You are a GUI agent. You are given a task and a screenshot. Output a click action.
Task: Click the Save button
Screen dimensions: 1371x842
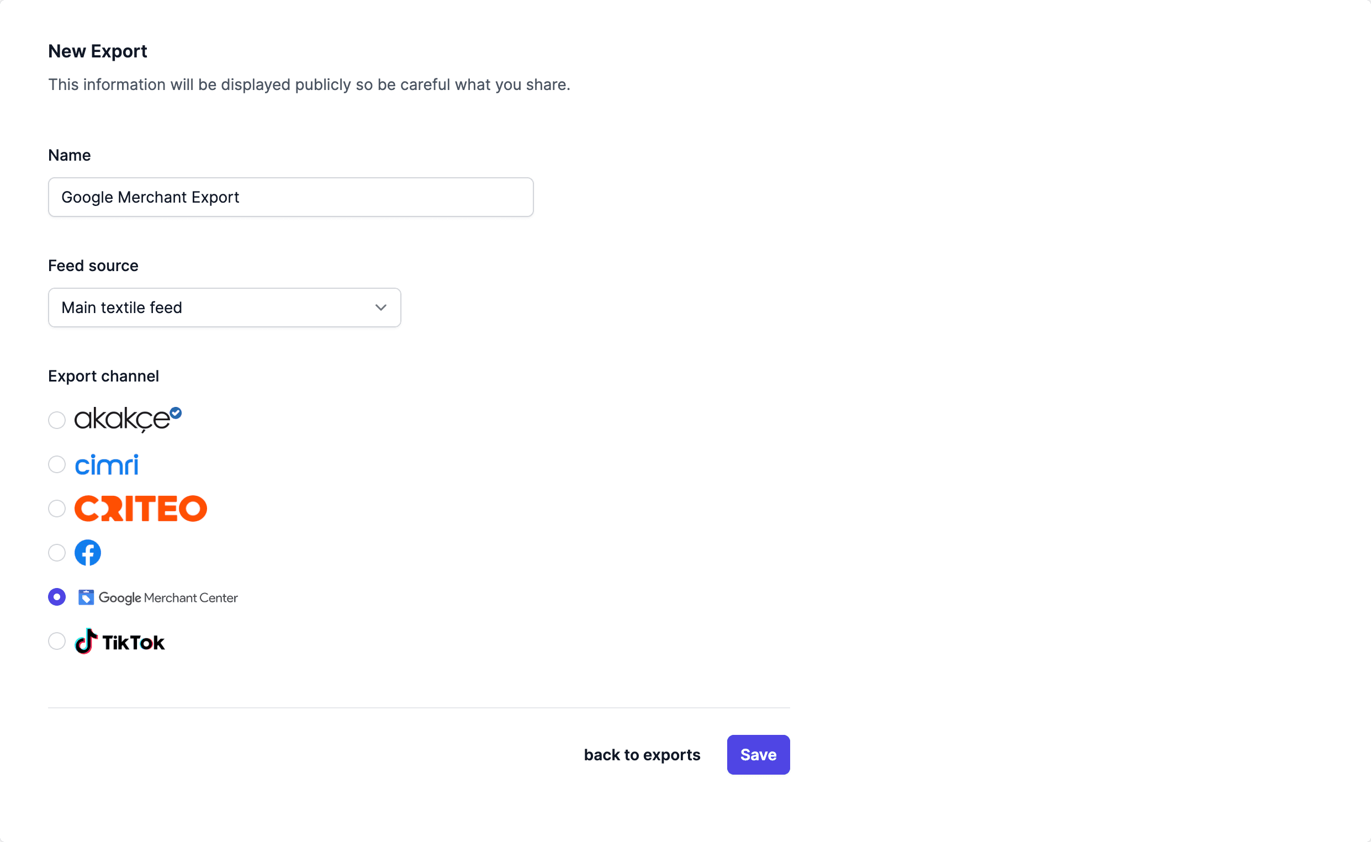pos(758,755)
